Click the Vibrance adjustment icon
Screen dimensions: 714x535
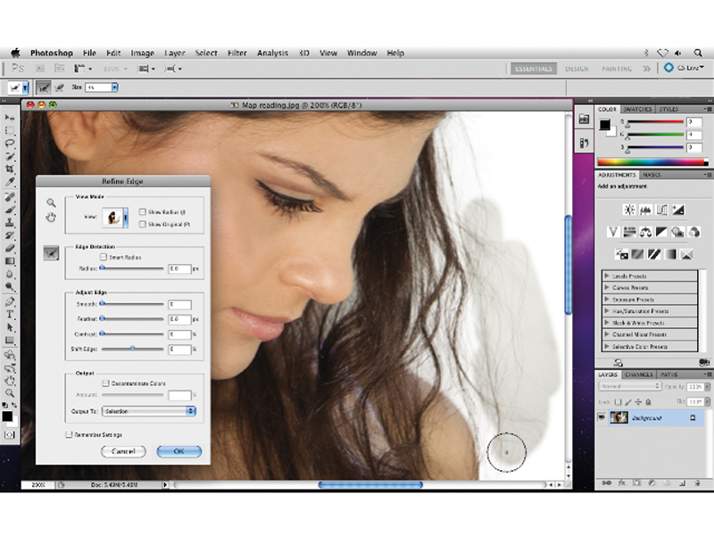[613, 232]
